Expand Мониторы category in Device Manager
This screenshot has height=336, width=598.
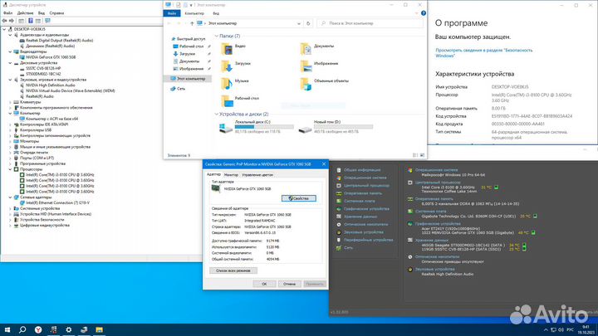(10, 141)
